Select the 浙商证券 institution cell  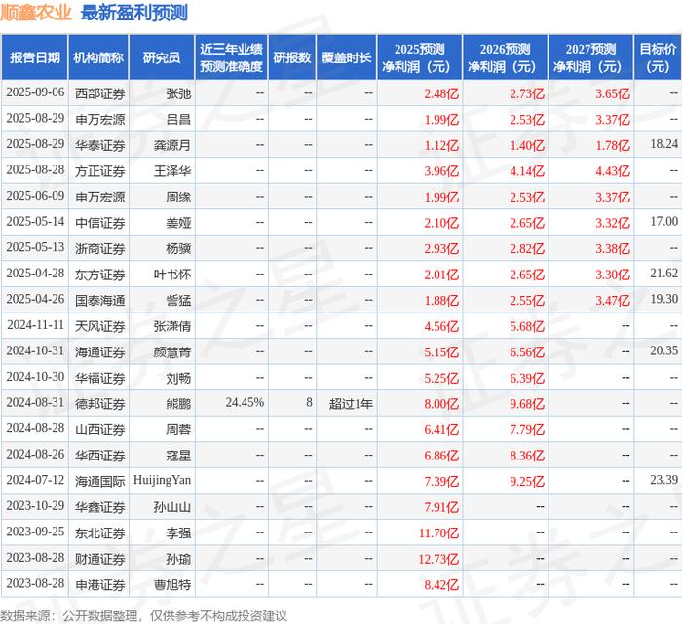pyautogui.click(x=100, y=248)
